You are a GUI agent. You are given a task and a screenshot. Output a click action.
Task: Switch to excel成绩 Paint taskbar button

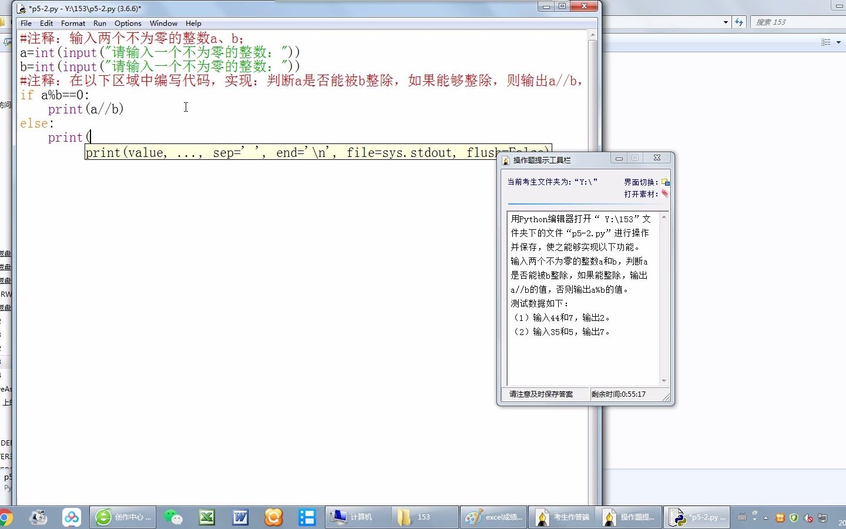click(493, 517)
